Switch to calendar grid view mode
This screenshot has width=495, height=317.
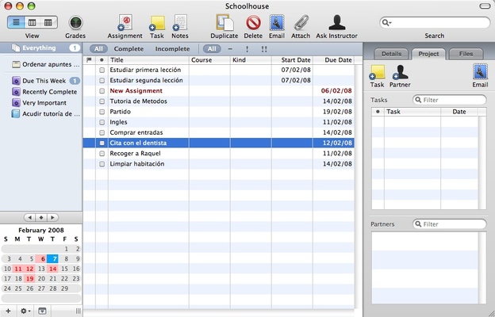point(48,22)
